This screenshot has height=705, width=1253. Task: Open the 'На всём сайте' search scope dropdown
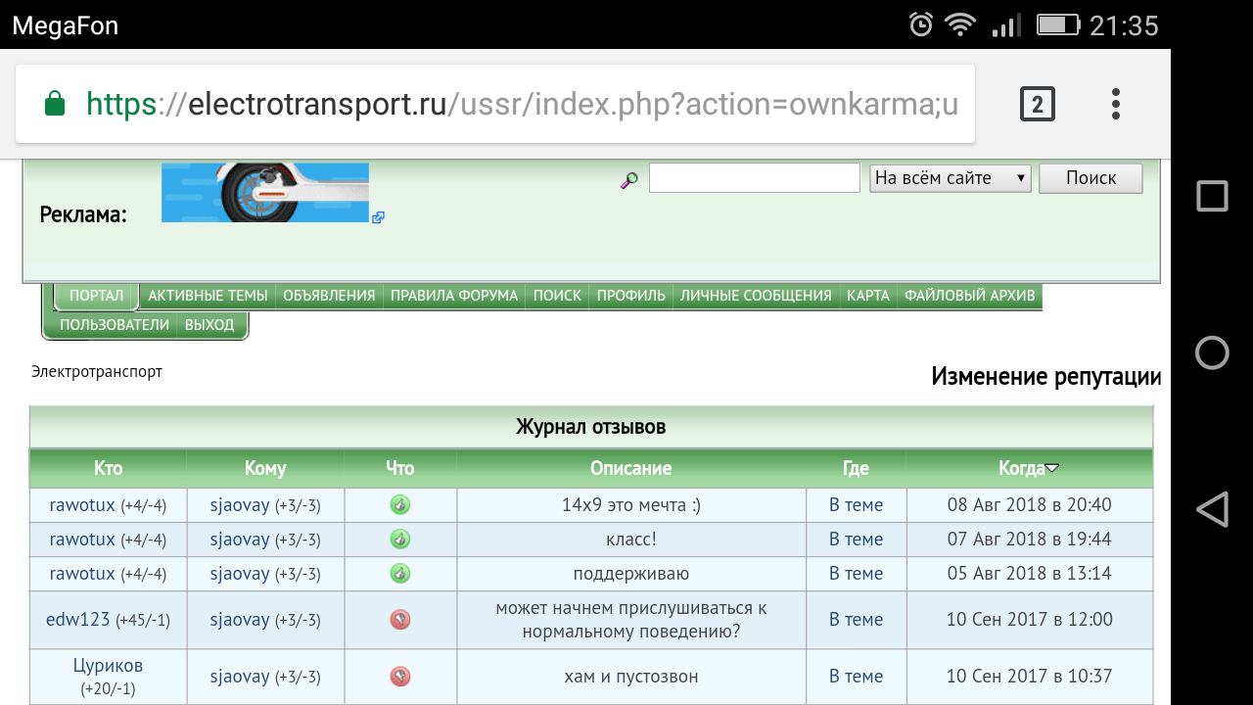click(x=951, y=178)
